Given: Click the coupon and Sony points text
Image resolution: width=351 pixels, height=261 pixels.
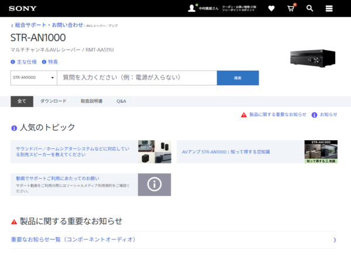Looking at the screenshot, I should coord(239,9).
